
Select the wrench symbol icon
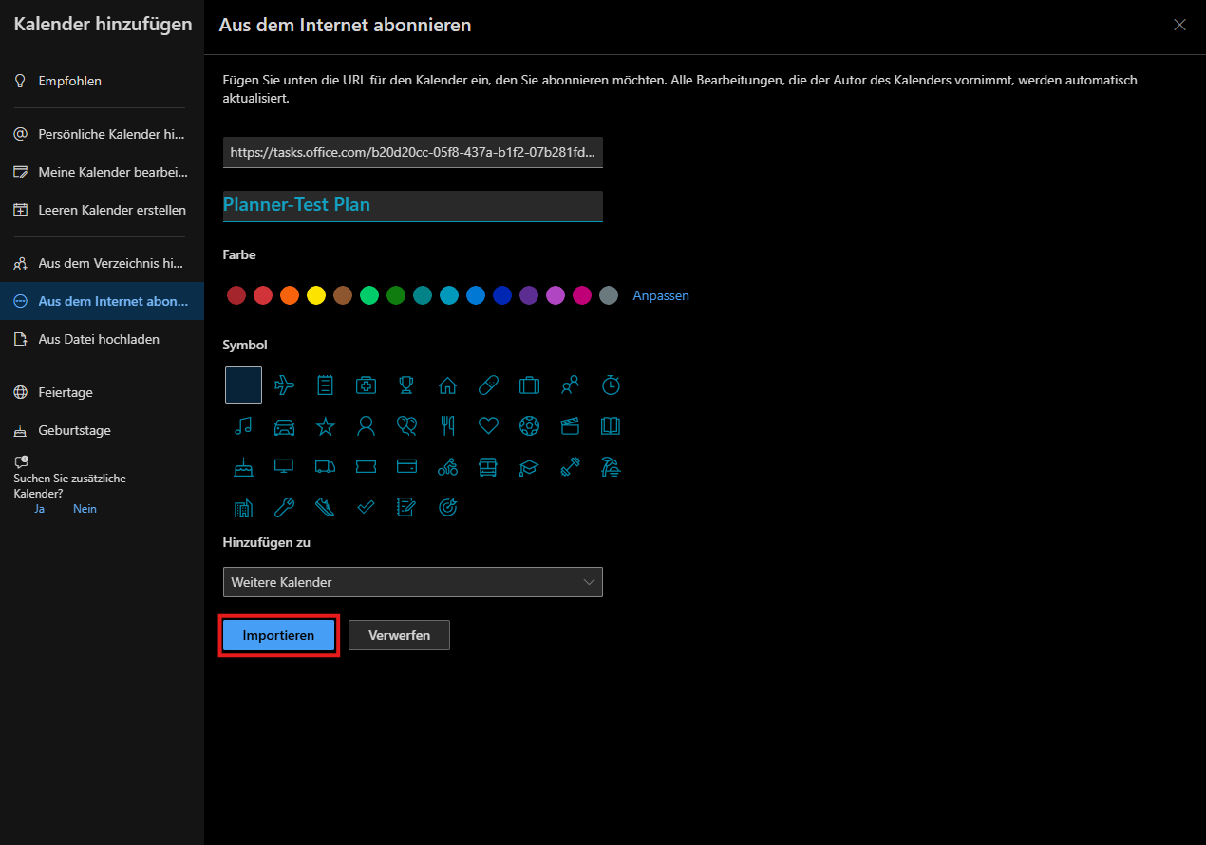pyautogui.click(x=284, y=508)
